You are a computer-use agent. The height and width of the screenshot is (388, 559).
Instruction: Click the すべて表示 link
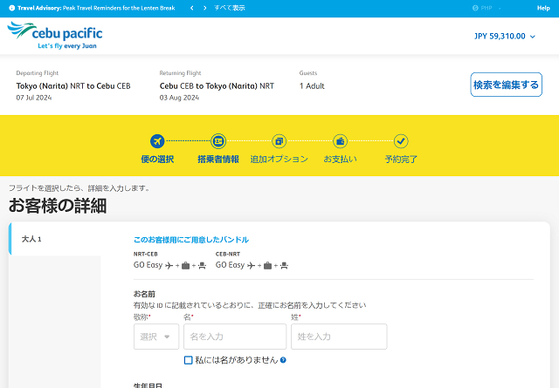click(231, 8)
